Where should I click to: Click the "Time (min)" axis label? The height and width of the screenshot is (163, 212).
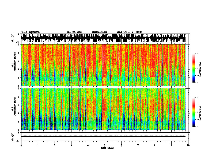[107, 148]
